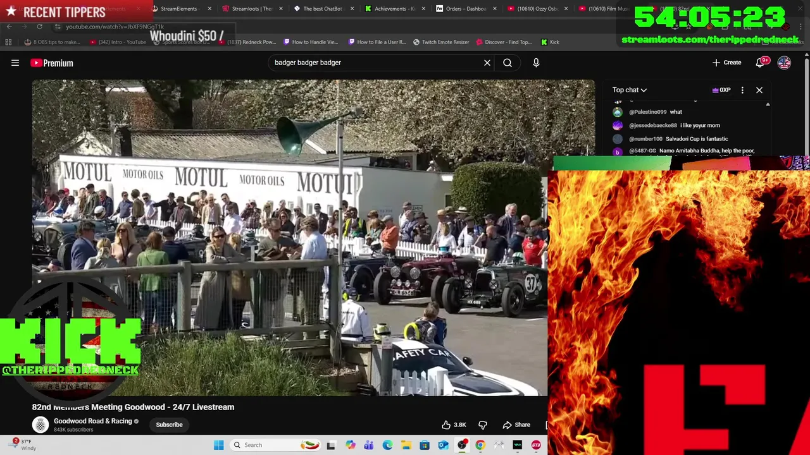Close the StreamElements tab
The height and width of the screenshot is (455, 810).
[x=209, y=9]
